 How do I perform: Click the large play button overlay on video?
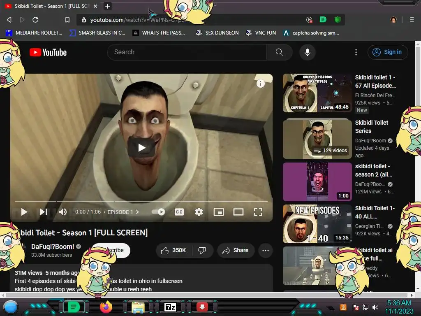[x=141, y=148]
